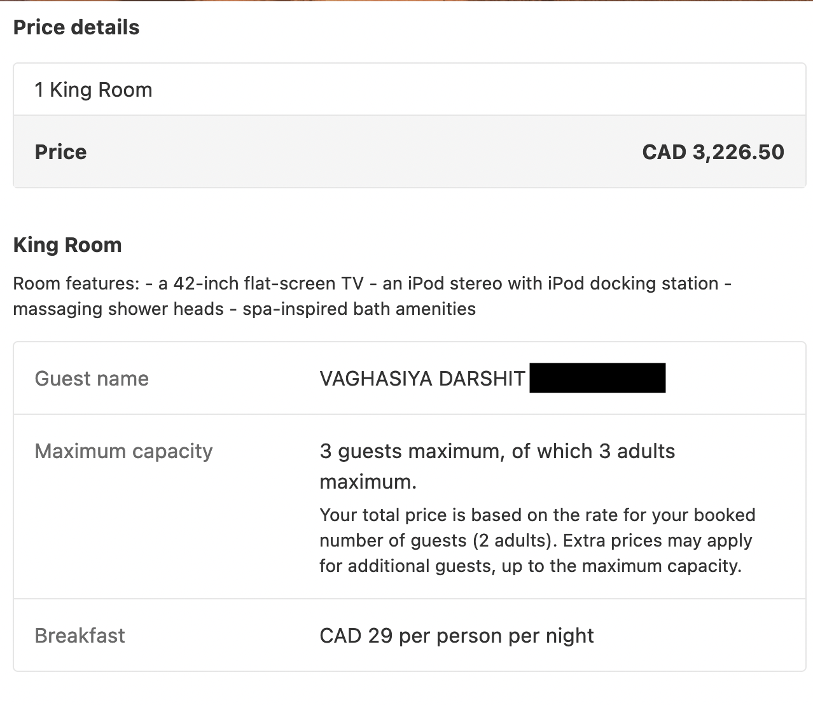This screenshot has height=705, width=813.
Task: Click the Breakfast label
Action: point(80,636)
